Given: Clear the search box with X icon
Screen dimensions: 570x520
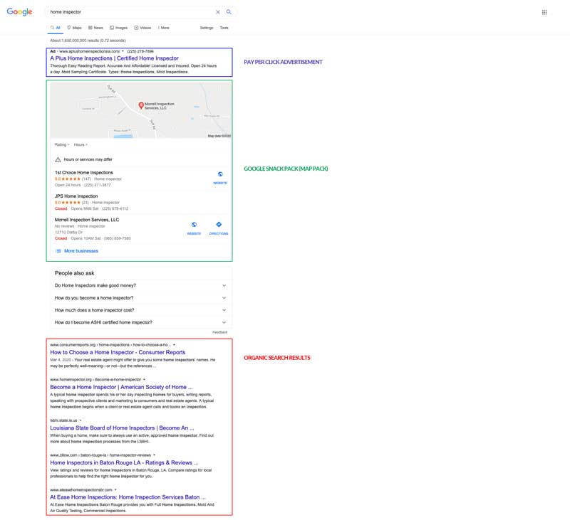Looking at the screenshot, I should point(218,12).
